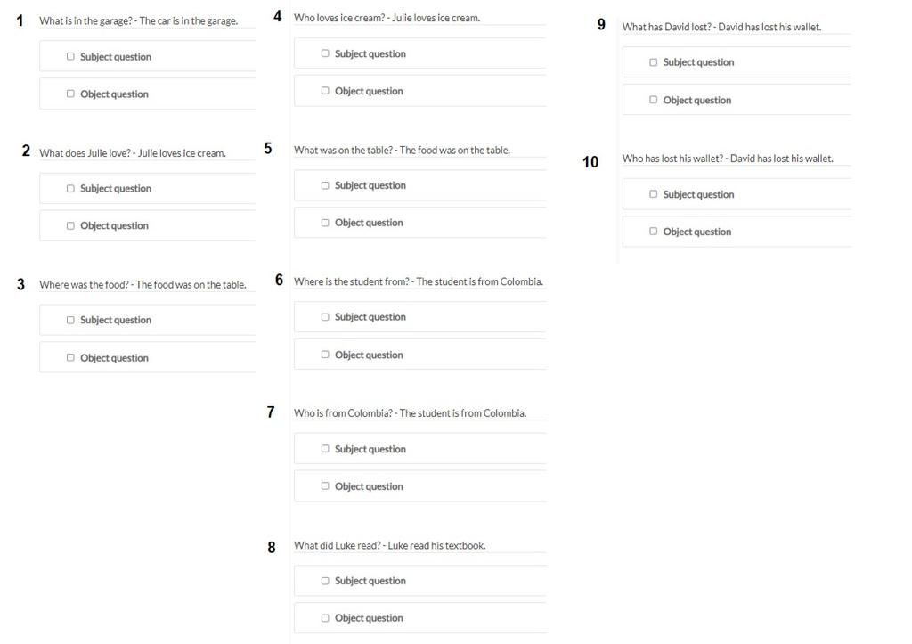Tick Object question for 'What was on the table?'
The height and width of the screenshot is (644, 912).
[325, 223]
